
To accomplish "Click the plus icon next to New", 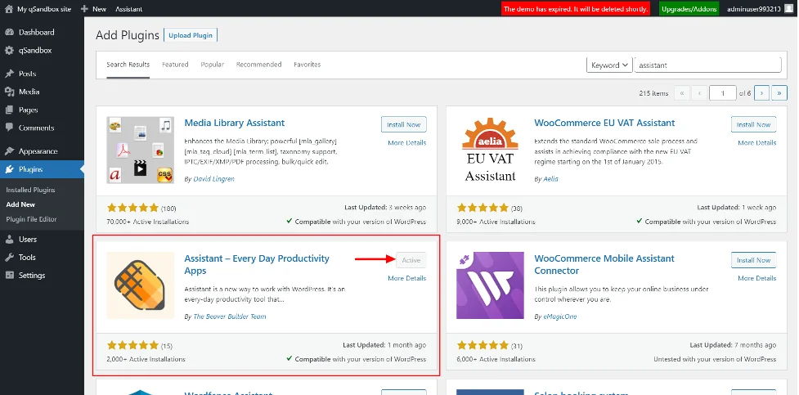I will [84, 9].
